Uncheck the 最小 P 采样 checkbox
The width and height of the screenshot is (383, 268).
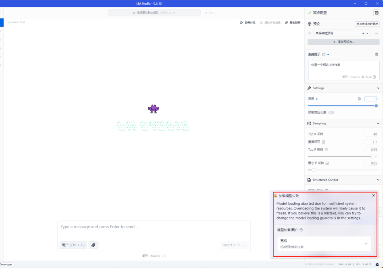click(327, 163)
